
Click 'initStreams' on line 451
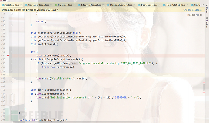point(46,44)
